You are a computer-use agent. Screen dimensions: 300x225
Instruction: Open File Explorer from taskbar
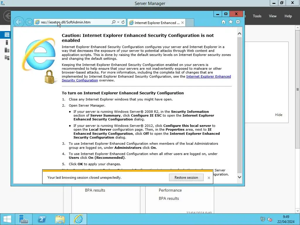tap(60, 219)
